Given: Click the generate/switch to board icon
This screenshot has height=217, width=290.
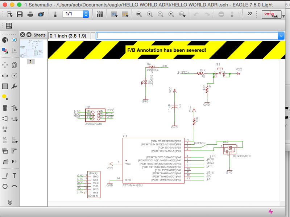Looking at the screenshot, I should click(x=55, y=14).
